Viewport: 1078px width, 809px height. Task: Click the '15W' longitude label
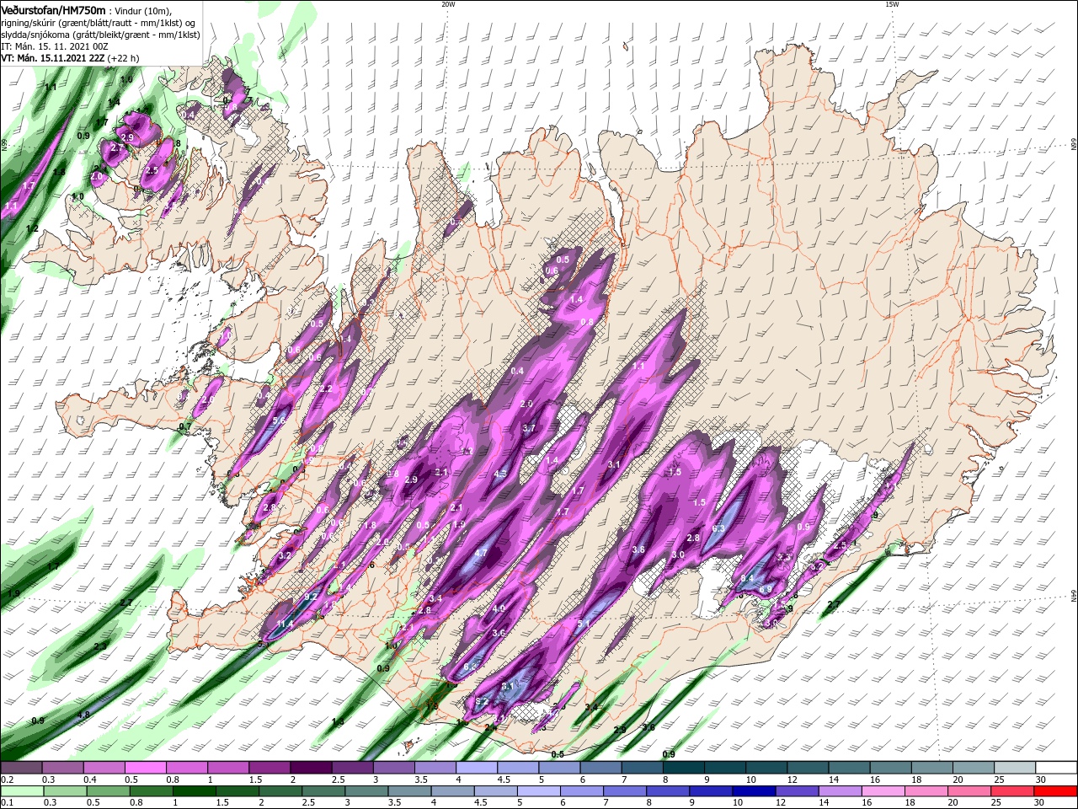pyautogui.click(x=892, y=4)
